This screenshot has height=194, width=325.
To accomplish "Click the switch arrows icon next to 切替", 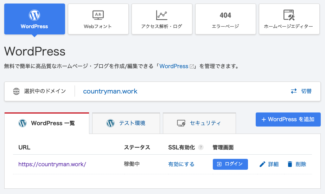I will (294, 91).
